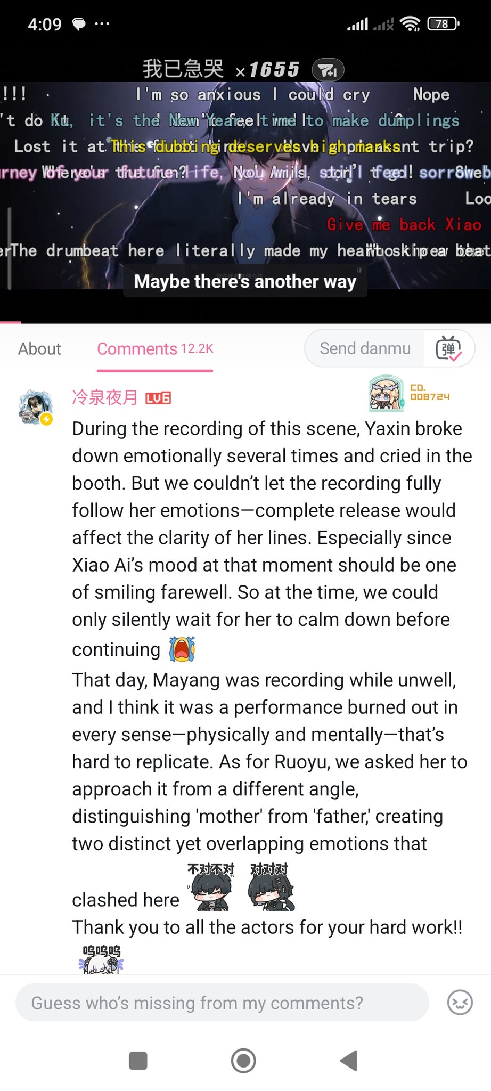Screen dimensions: 491x1091
Task: Tap the Send danmu input field
Action: (x=365, y=348)
